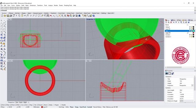The height and width of the screenshot is (110, 196).
Task: Switch to the Mesh Tools toolbar tab
Action: [87, 13]
